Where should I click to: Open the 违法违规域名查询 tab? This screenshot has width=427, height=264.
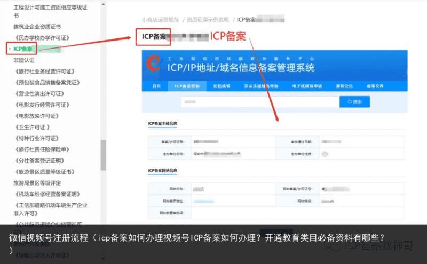pyautogui.click(x=261, y=86)
